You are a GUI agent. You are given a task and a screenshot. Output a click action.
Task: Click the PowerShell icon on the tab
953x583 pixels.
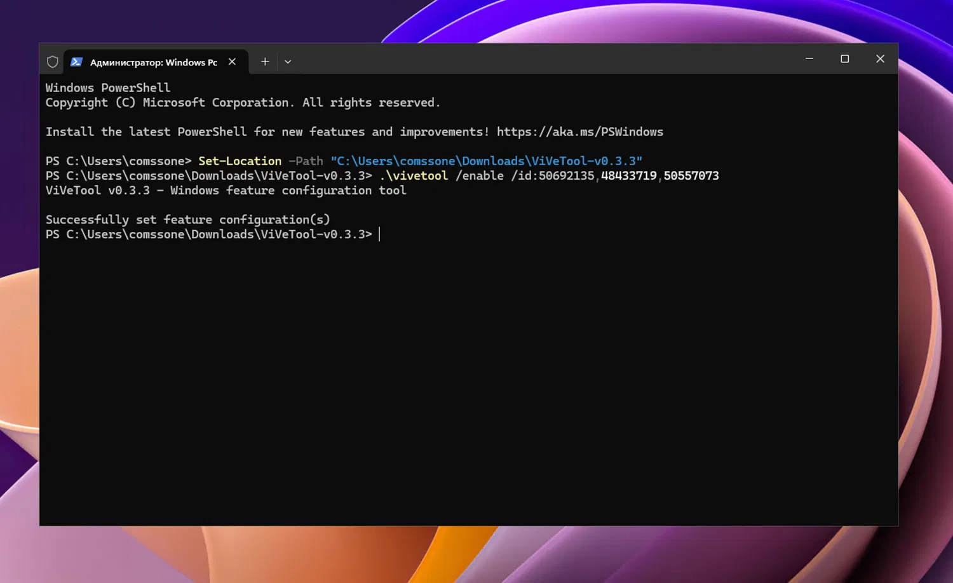(77, 62)
